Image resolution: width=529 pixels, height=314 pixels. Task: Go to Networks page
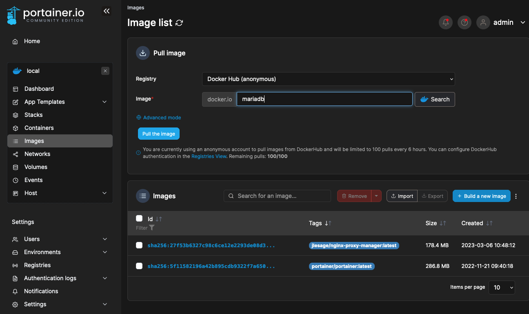pyautogui.click(x=60, y=154)
